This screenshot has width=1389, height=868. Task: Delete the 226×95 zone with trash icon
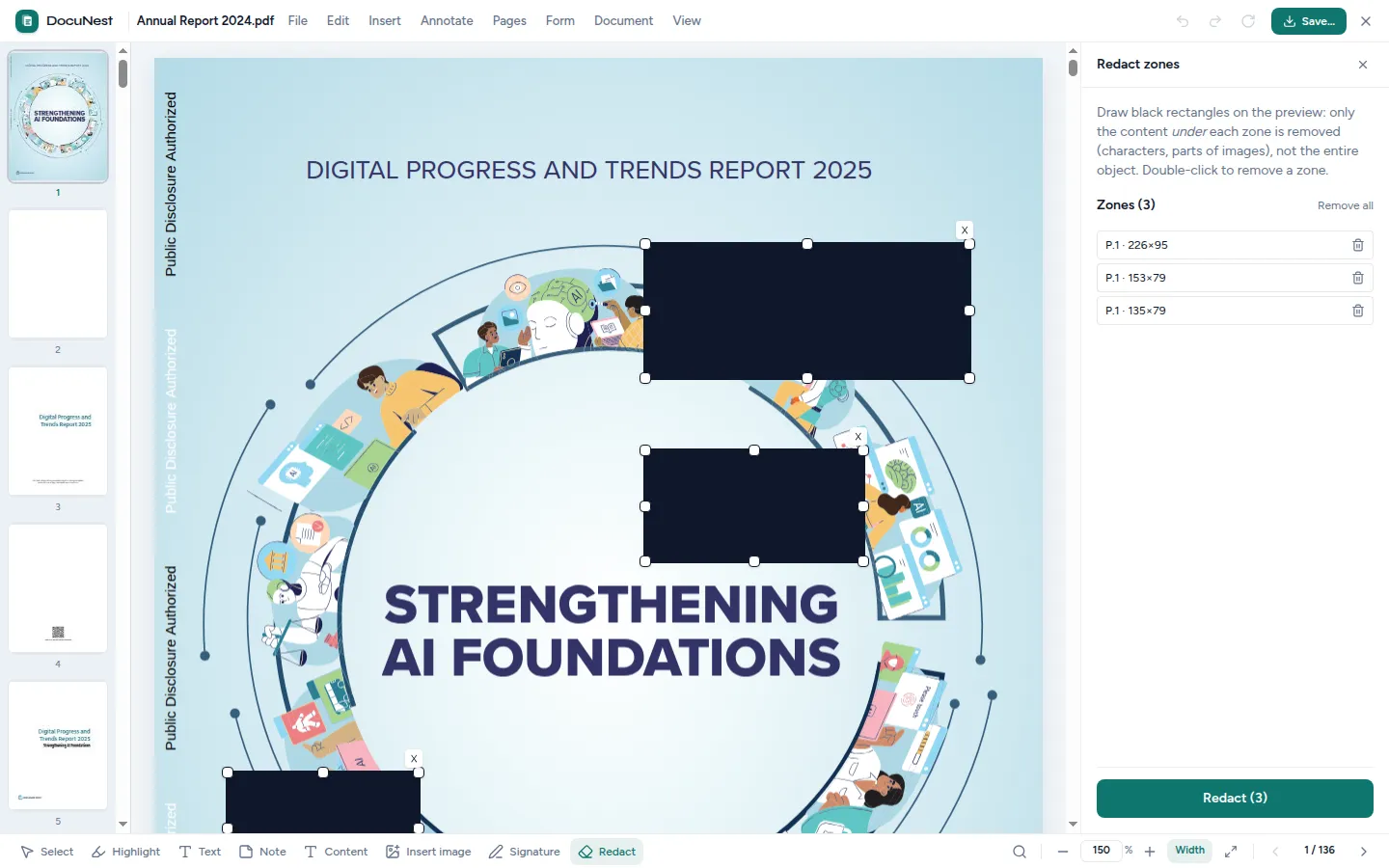click(x=1358, y=245)
